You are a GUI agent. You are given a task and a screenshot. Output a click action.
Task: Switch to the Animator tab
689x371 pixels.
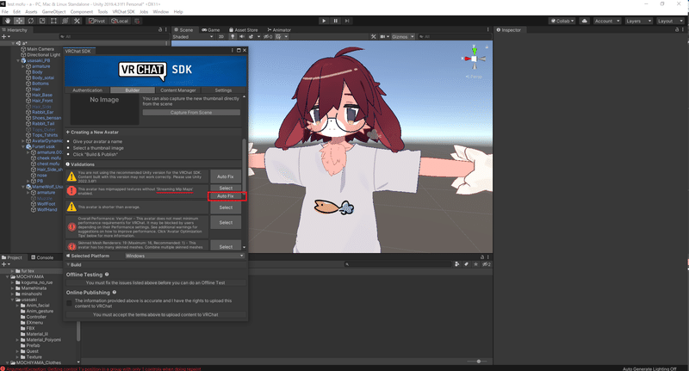[279, 30]
